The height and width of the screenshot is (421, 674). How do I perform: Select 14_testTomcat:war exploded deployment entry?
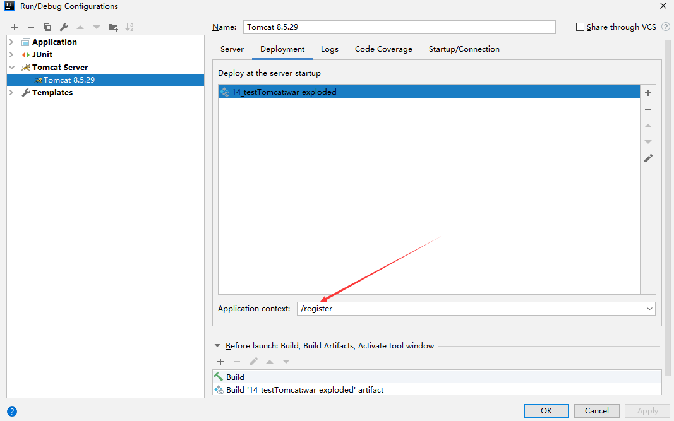click(429, 92)
